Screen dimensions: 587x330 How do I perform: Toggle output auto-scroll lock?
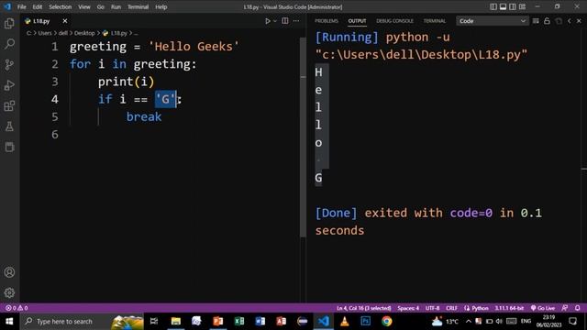(x=547, y=21)
